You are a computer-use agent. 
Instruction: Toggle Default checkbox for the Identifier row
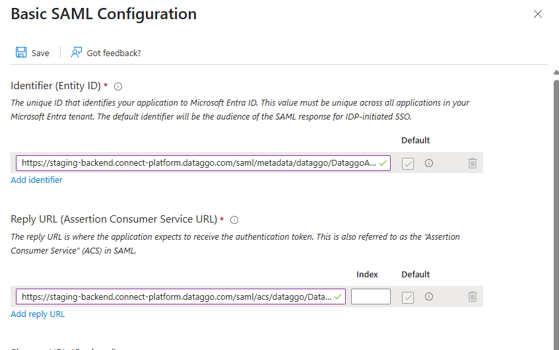click(408, 164)
